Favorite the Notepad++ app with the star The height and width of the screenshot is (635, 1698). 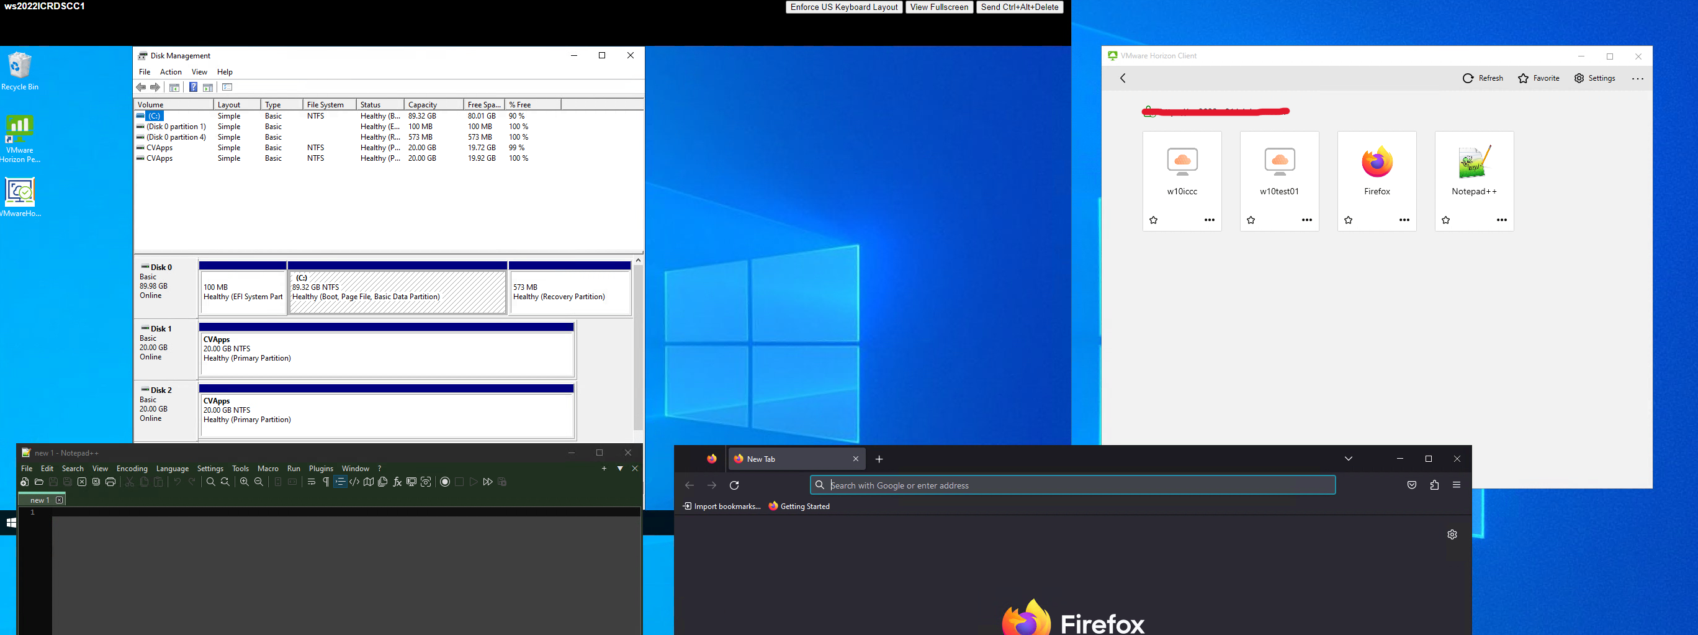click(x=1445, y=220)
